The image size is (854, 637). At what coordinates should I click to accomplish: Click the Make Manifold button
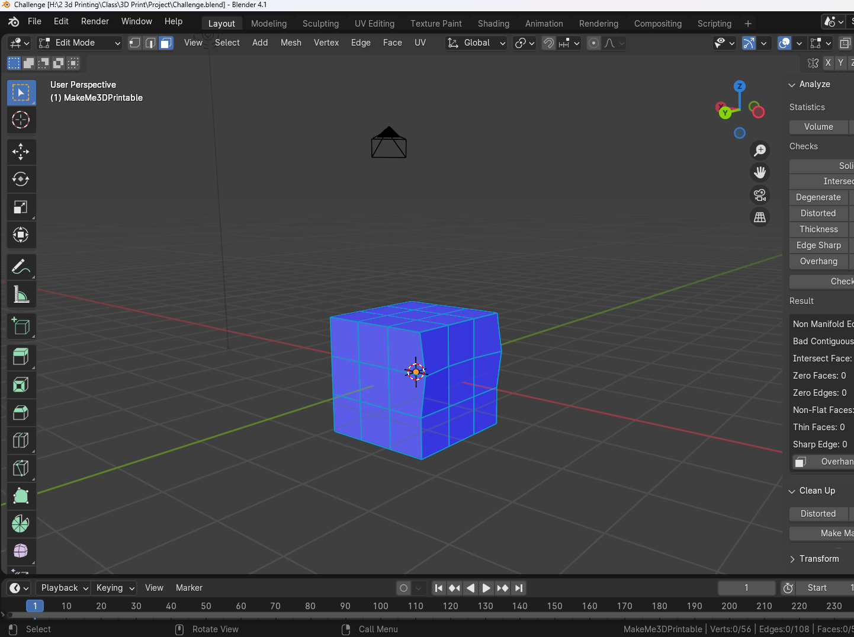(822, 534)
